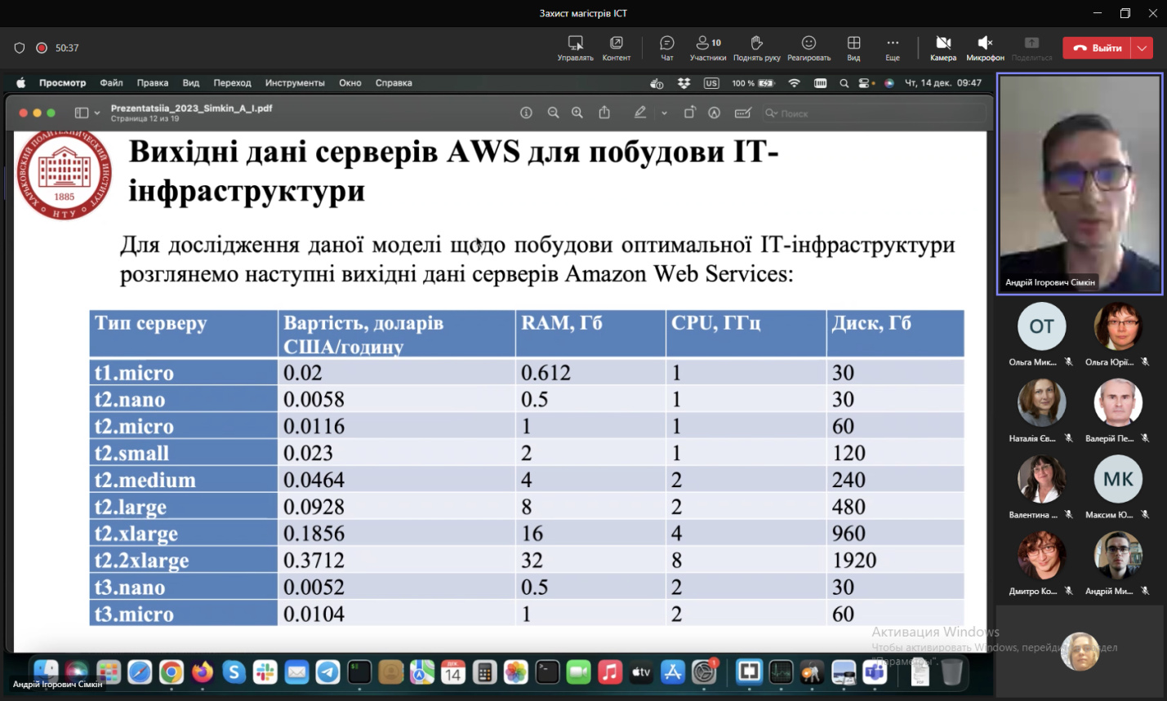Open Safari from the Dock
This screenshot has width=1167, height=701.
pyautogui.click(x=140, y=672)
